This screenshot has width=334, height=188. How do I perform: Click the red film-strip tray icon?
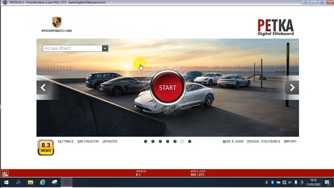tap(266, 183)
